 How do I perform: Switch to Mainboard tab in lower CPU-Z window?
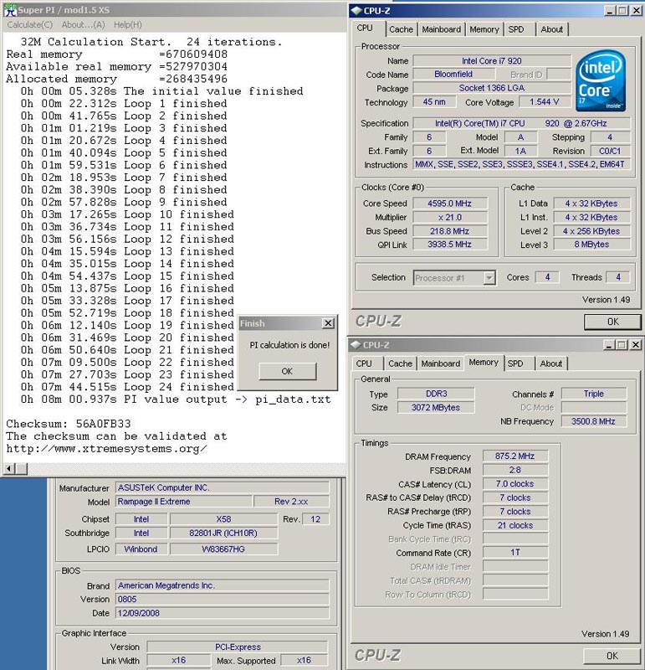[x=441, y=363]
